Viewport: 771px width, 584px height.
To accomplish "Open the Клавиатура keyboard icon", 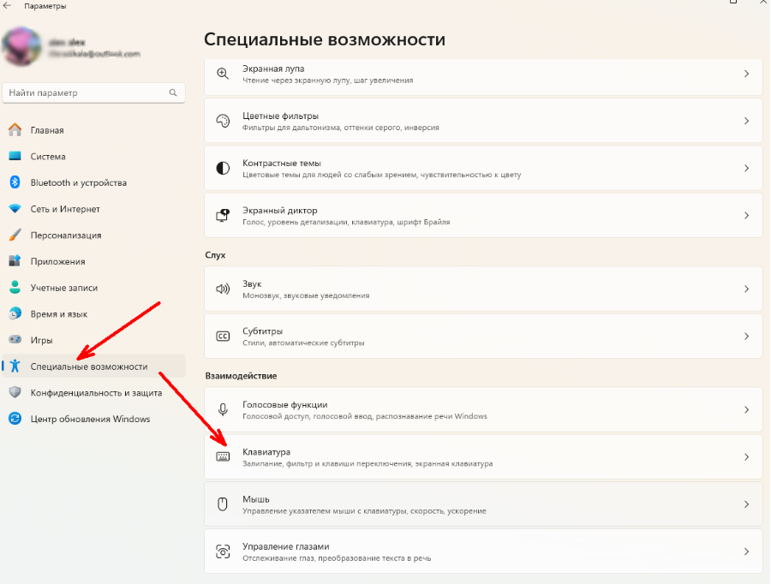I will 224,456.
